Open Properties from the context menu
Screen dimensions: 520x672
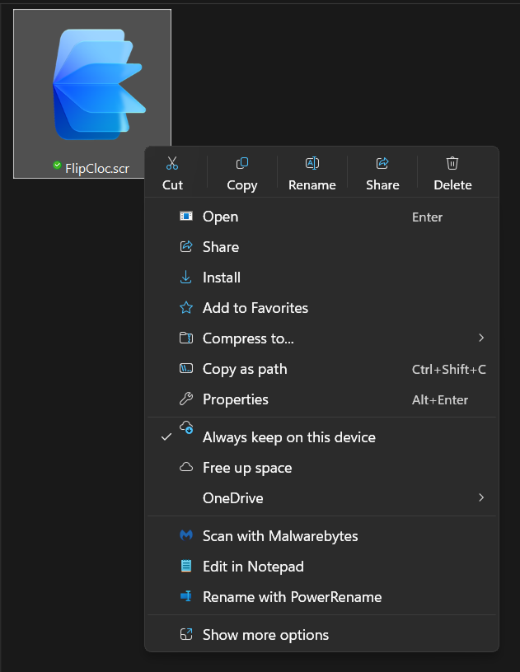point(321,399)
